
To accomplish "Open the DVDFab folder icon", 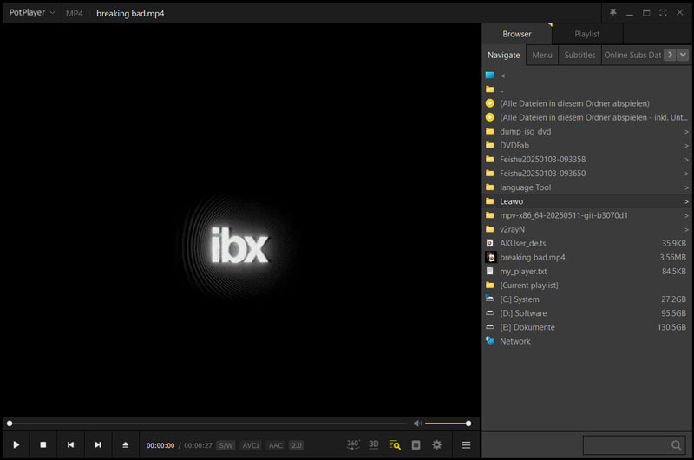I will click(489, 145).
